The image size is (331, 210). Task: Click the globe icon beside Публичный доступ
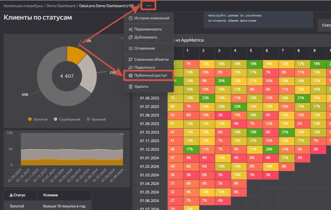[130, 75]
